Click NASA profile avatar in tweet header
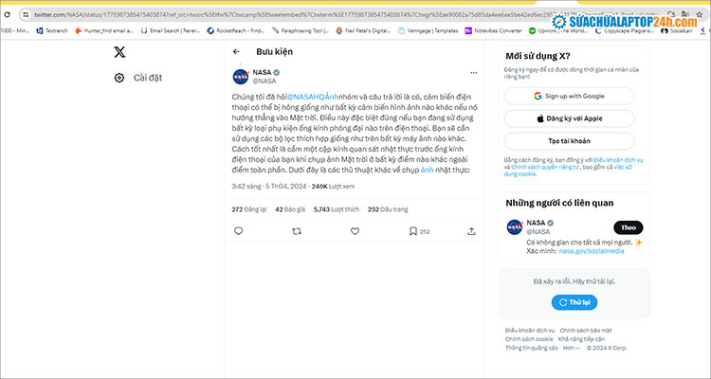 pos(241,77)
